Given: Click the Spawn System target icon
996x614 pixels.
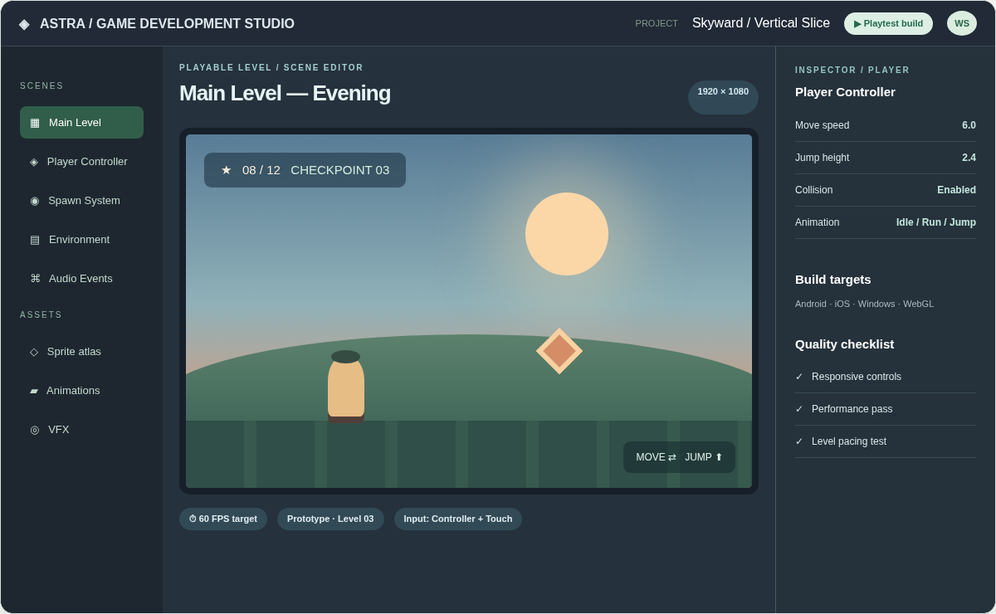Looking at the screenshot, I should click(x=35, y=200).
